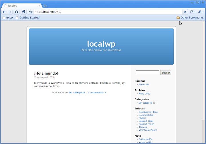Open the Plugins link
Screen dimensions: 206x144
click(x=142, y=118)
